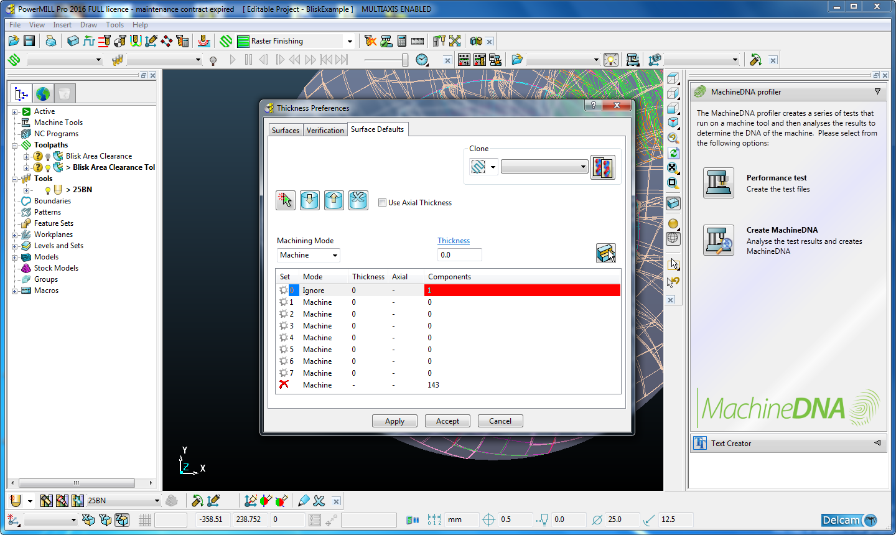Toggle light bulb for 25BN tool
This screenshot has width=896, height=535.
[48, 190]
